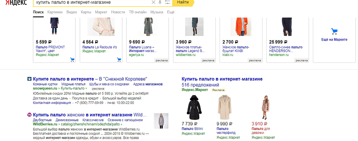Click Двубортные sitelink

(x=42, y=120)
